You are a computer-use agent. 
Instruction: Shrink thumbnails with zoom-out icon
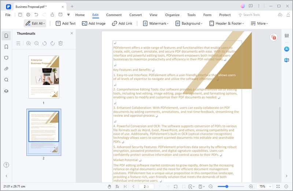click(36, 43)
